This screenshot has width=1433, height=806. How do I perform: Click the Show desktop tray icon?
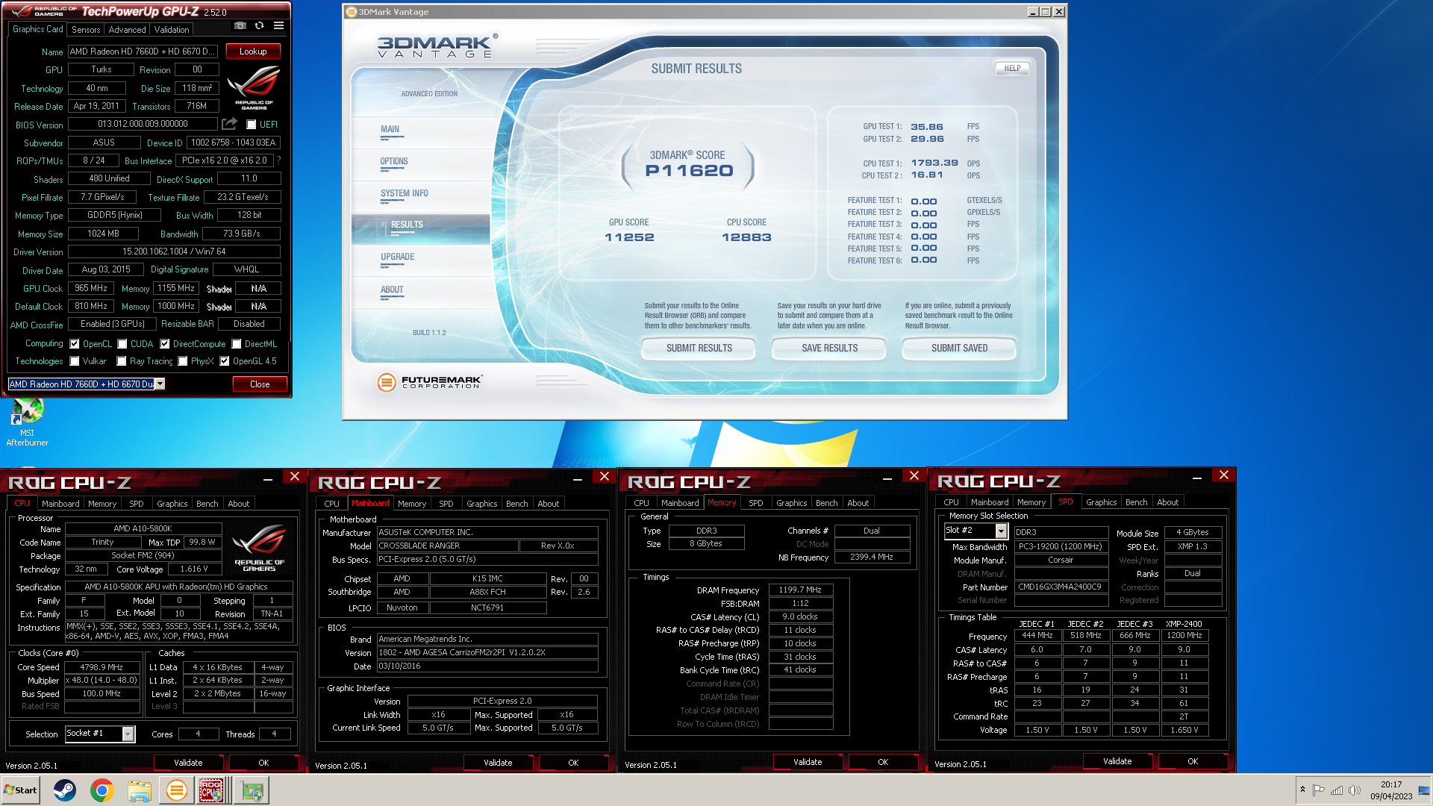click(x=1424, y=790)
